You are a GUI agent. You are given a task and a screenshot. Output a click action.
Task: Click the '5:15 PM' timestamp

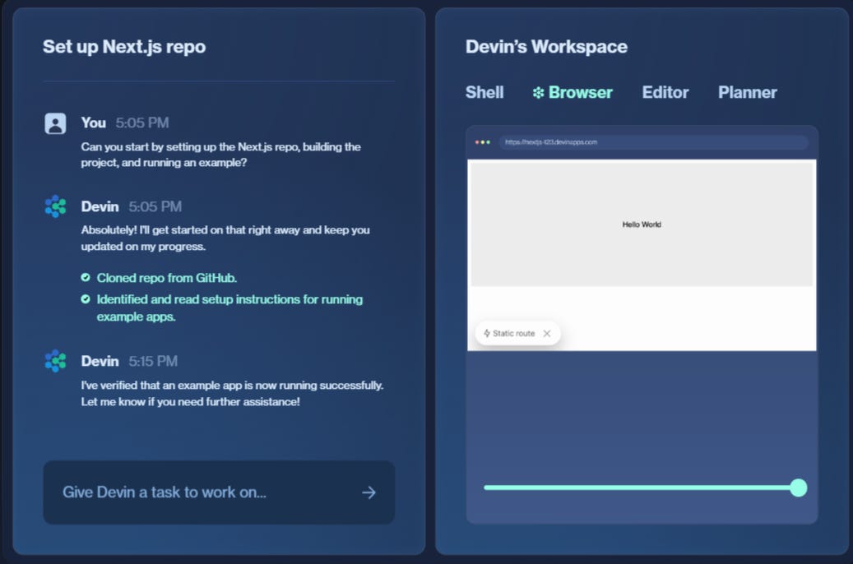153,361
